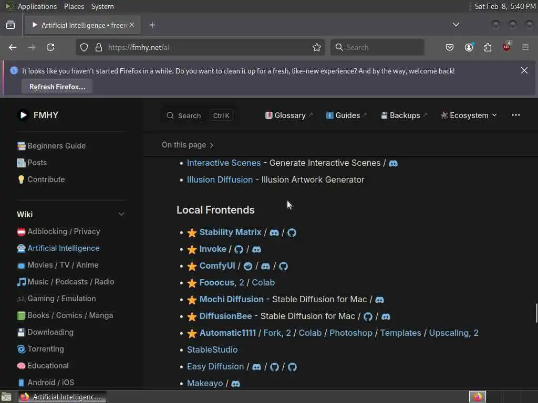The image size is (538, 403).
Task: Open Makeayo Discord icon
Action: [x=236, y=384]
